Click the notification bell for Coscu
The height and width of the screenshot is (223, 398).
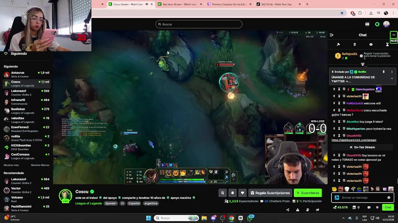(x=232, y=193)
